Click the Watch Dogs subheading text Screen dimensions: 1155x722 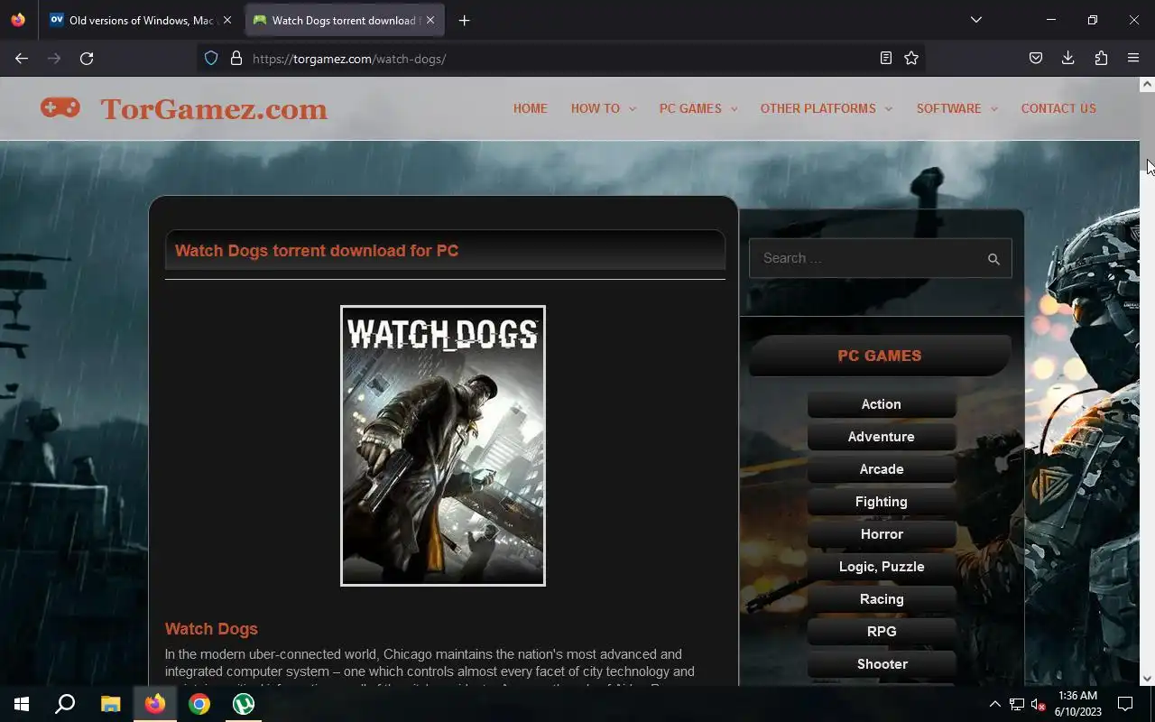click(211, 629)
